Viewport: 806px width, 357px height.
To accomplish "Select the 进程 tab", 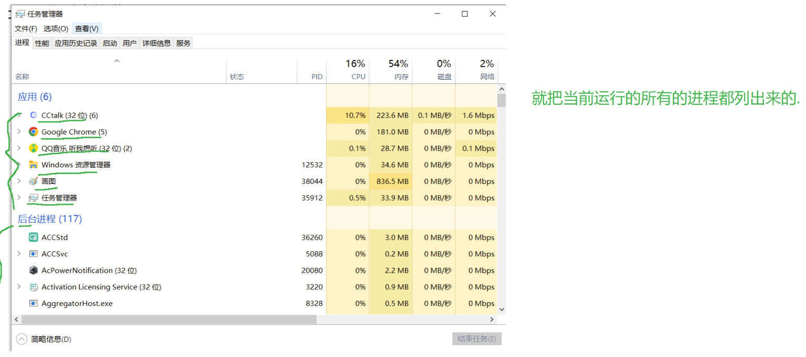I will 22,43.
